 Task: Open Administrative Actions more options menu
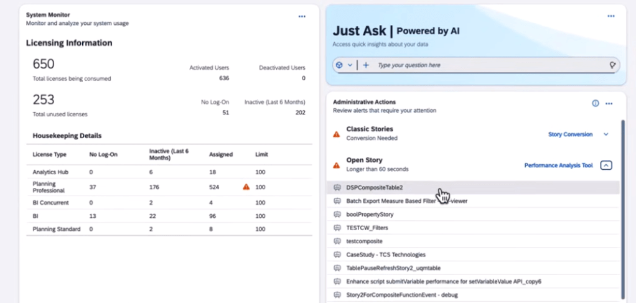(x=609, y=103)
